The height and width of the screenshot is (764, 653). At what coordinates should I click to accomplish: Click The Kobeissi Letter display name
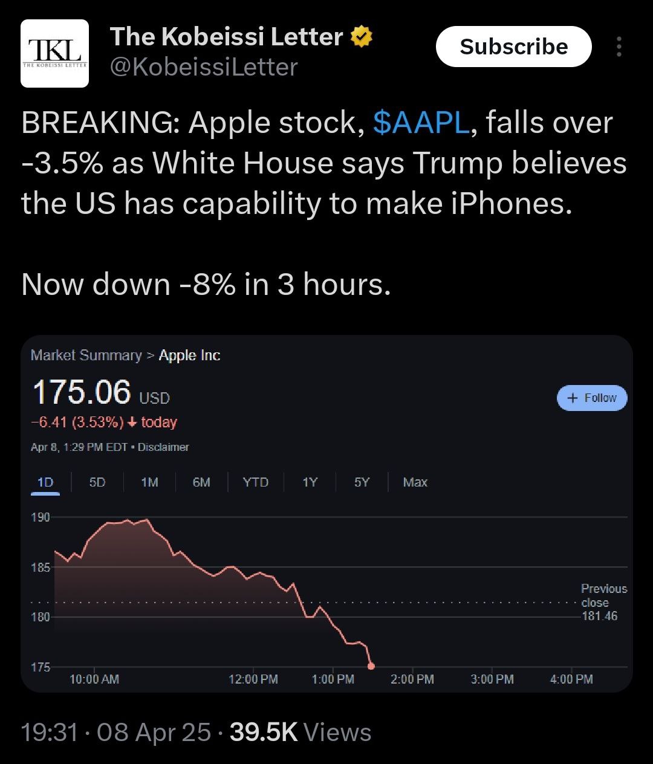click(226, 37)
